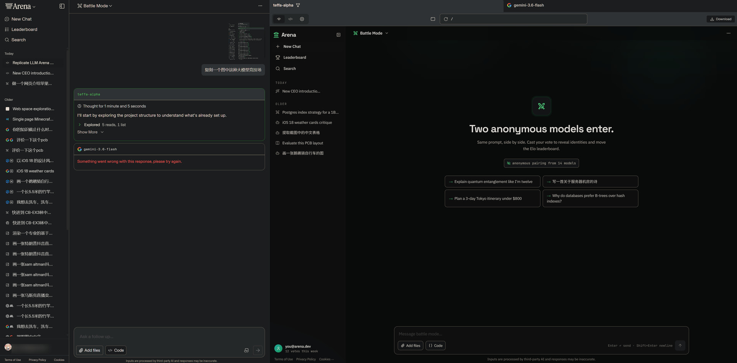The height and width of the screenshot is (363, 737).
Task: Toggle device frame viewport icon
Action: coord(433,19)
